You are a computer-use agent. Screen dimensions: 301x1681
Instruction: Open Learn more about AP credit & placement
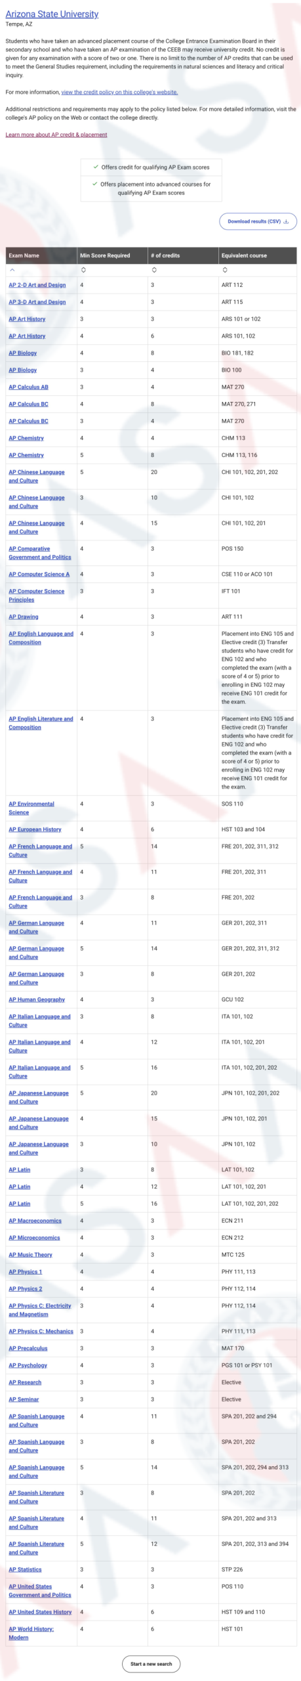pos(56,135)
